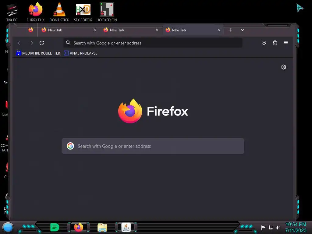Screen dimensions: 312x234
Task: Click the magnifier icon in address bar
Action: 68,43
